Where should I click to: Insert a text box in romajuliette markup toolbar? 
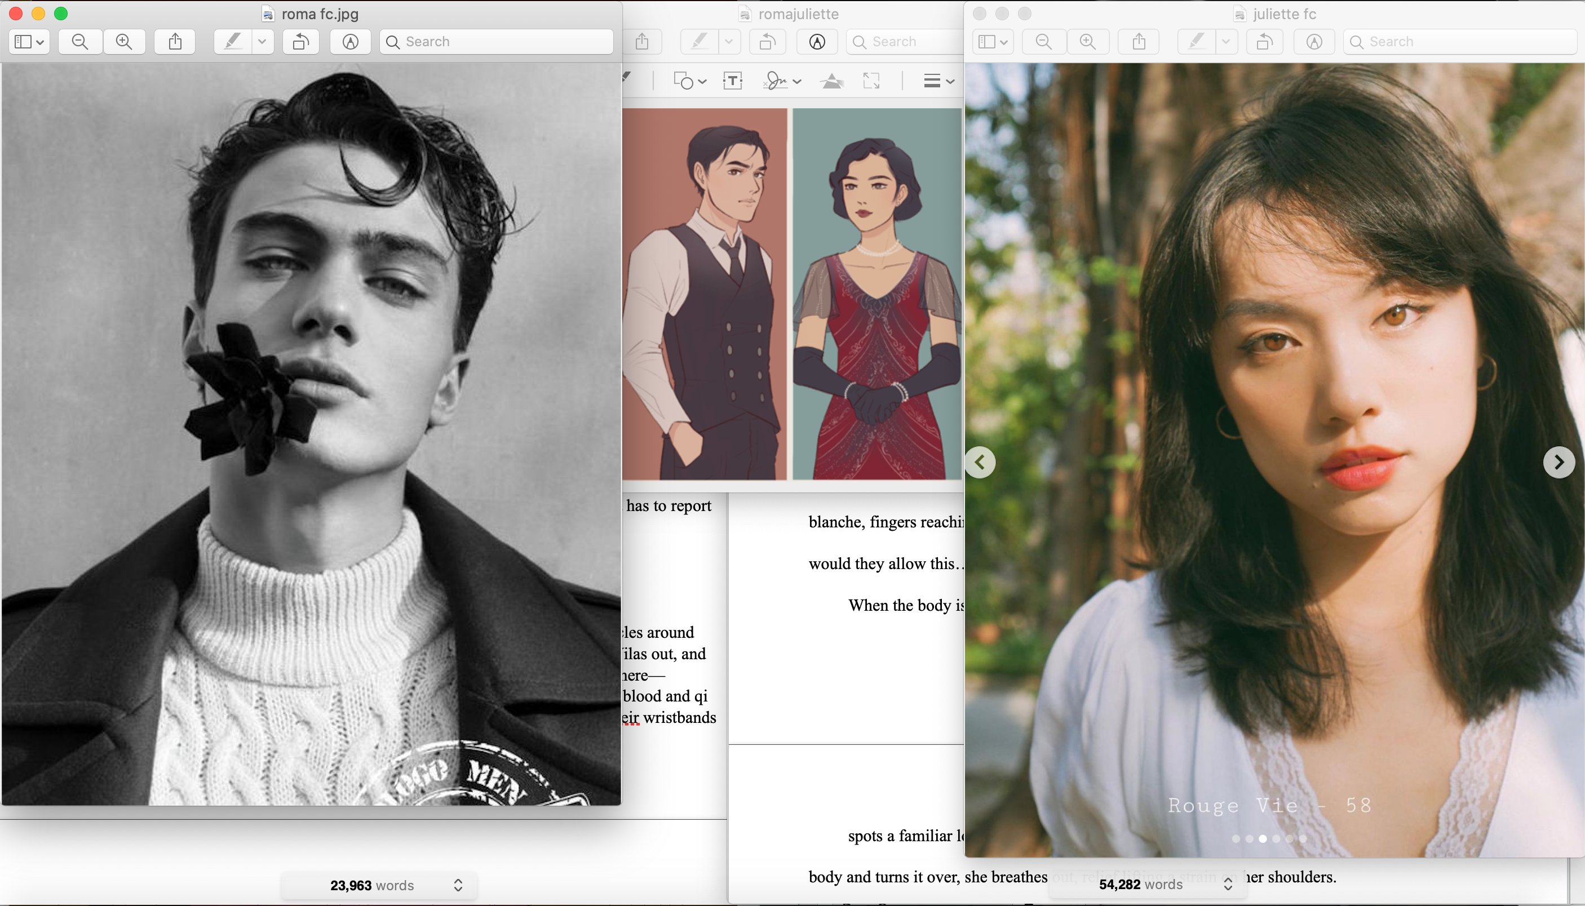coord(732,81)
